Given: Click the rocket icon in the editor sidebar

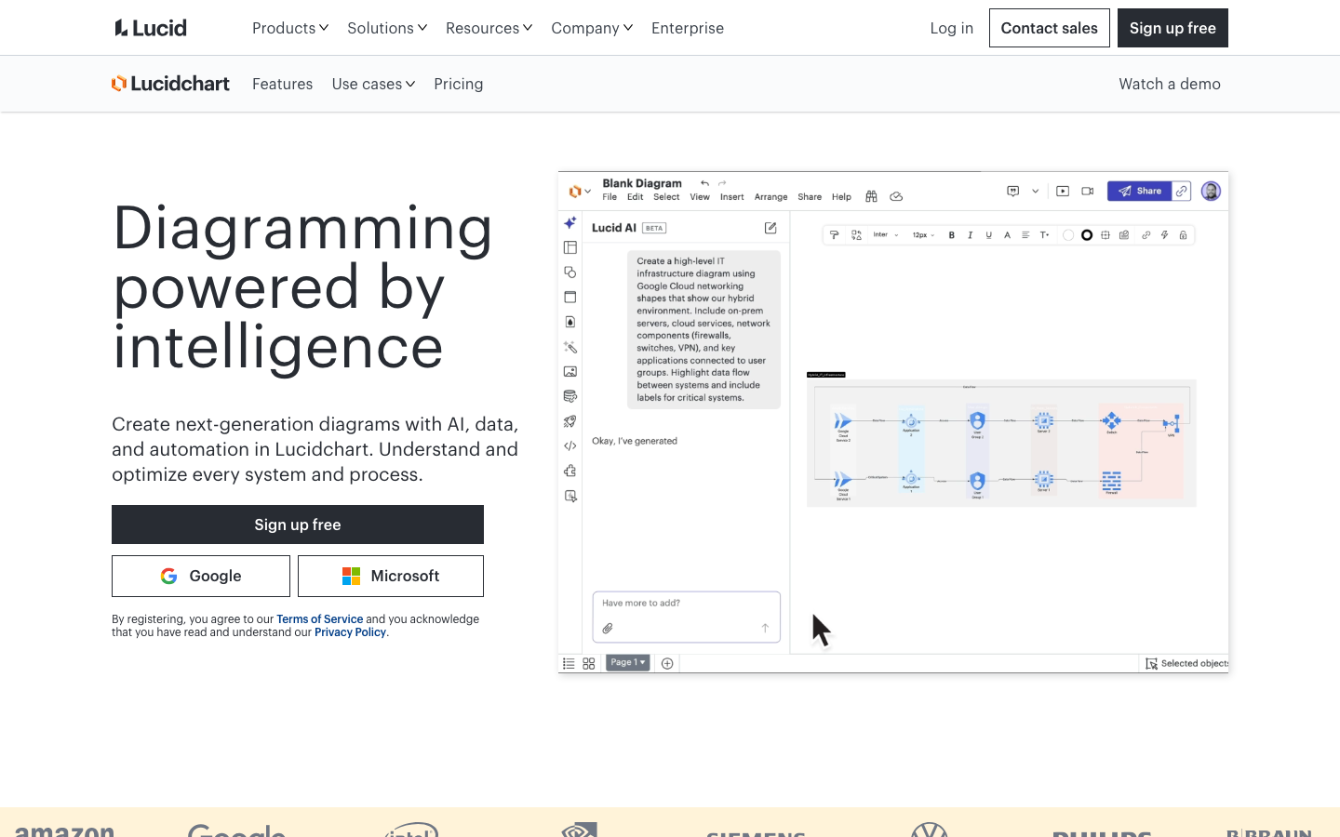Looking at the screenshot, I should [570, 421].
